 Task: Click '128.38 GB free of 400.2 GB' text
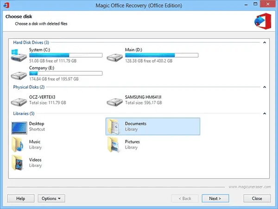tap(149, 61)
